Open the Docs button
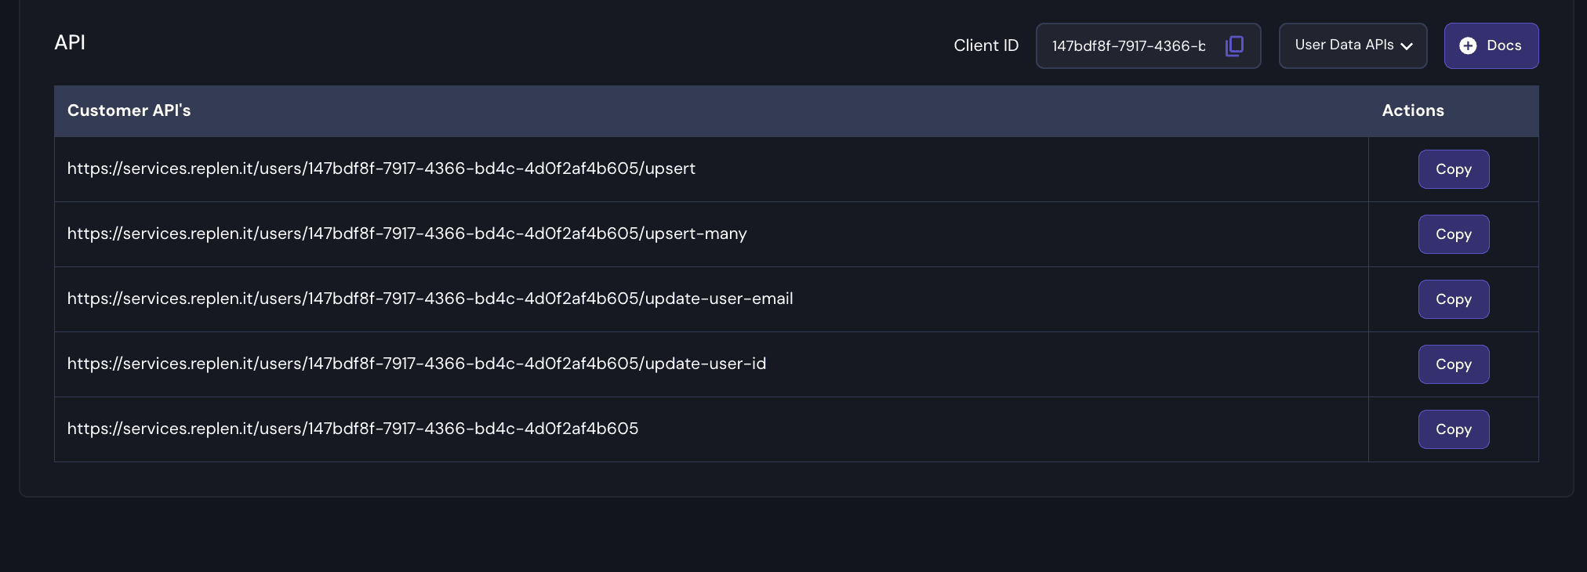This screenshot has width=1587, height=572. (x=1491, y=45)
